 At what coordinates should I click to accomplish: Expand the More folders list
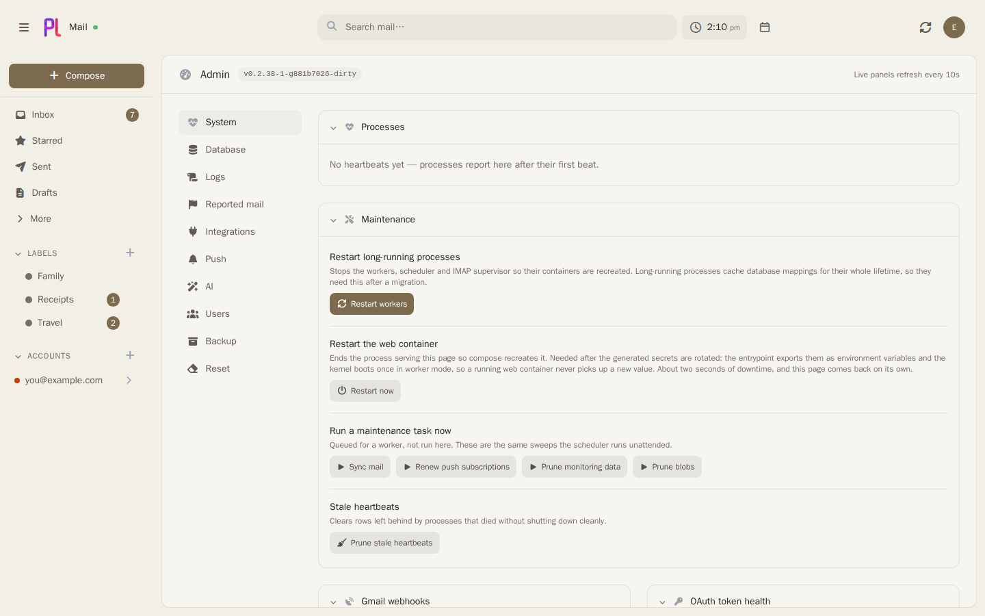pyautogui.click(x=77, y=219)
